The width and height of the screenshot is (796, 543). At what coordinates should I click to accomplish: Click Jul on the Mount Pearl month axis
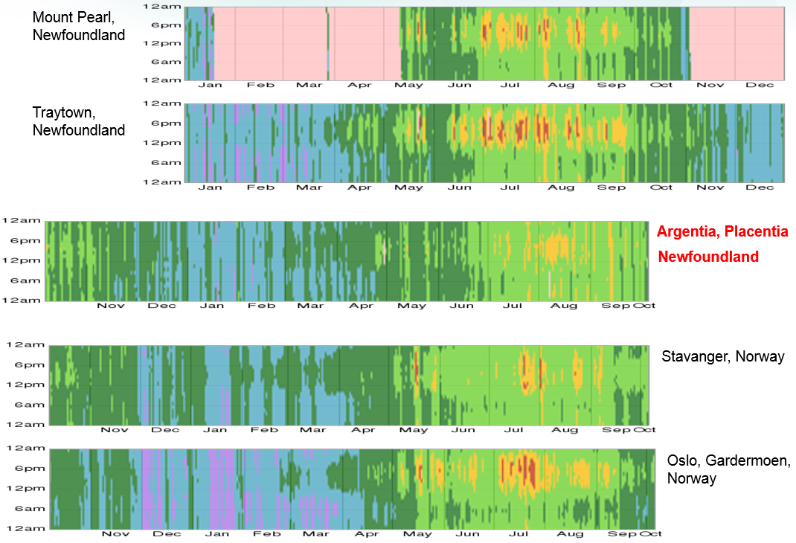click(510, 85)
